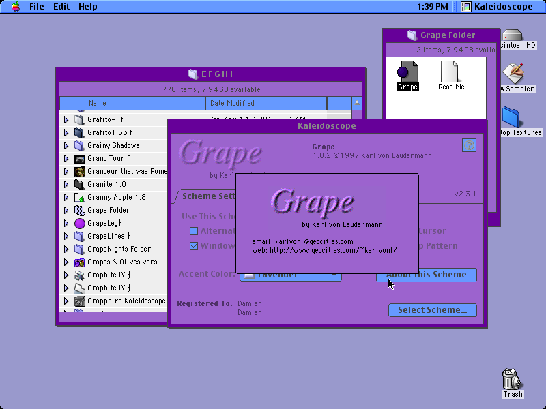The height and width of the screenshot is (409, 546).
Task: Select the GrapeNights Folder name
Action: click(x=119, y=249)
